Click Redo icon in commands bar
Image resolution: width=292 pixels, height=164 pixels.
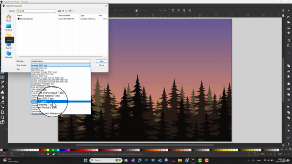pyautogui.click(x=289, y=58)
